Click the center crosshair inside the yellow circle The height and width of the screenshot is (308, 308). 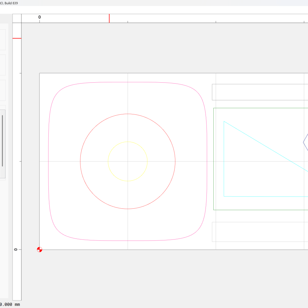(x=128, y=161)
